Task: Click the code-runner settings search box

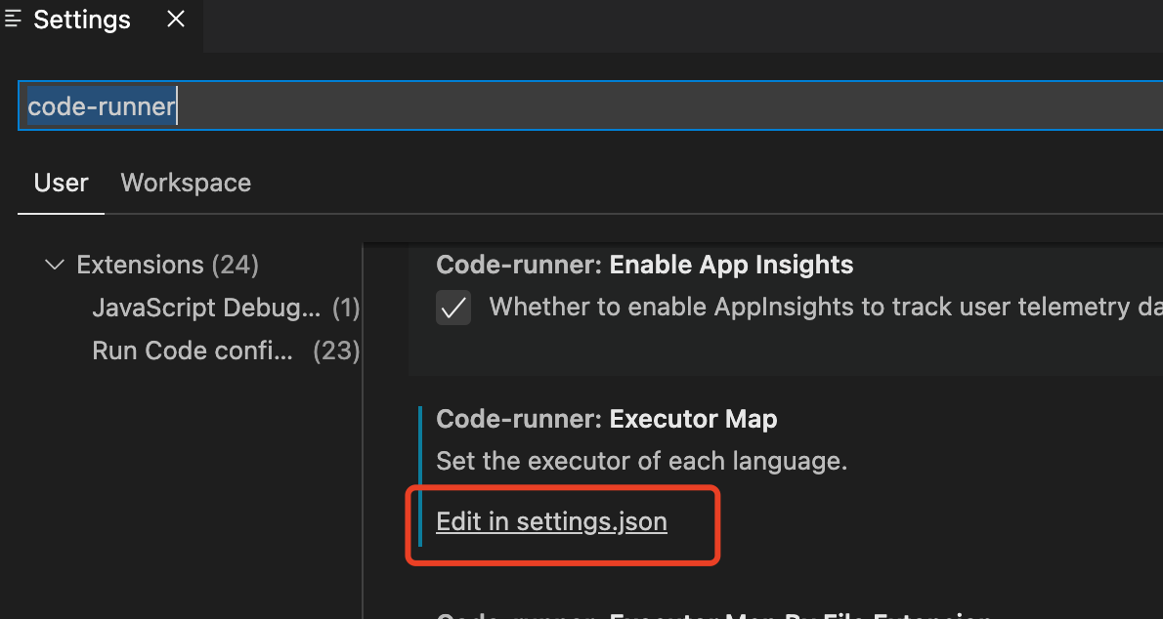Action: click(586, 106)
